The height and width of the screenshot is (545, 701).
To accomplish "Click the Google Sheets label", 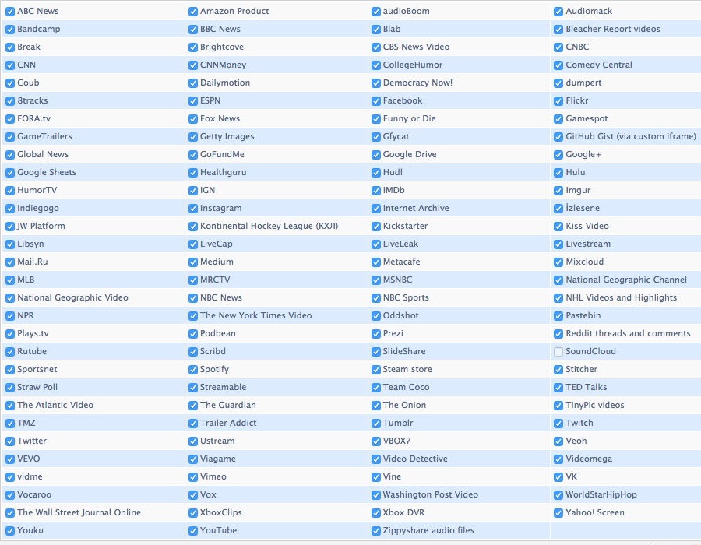I will tap(47, 172).
